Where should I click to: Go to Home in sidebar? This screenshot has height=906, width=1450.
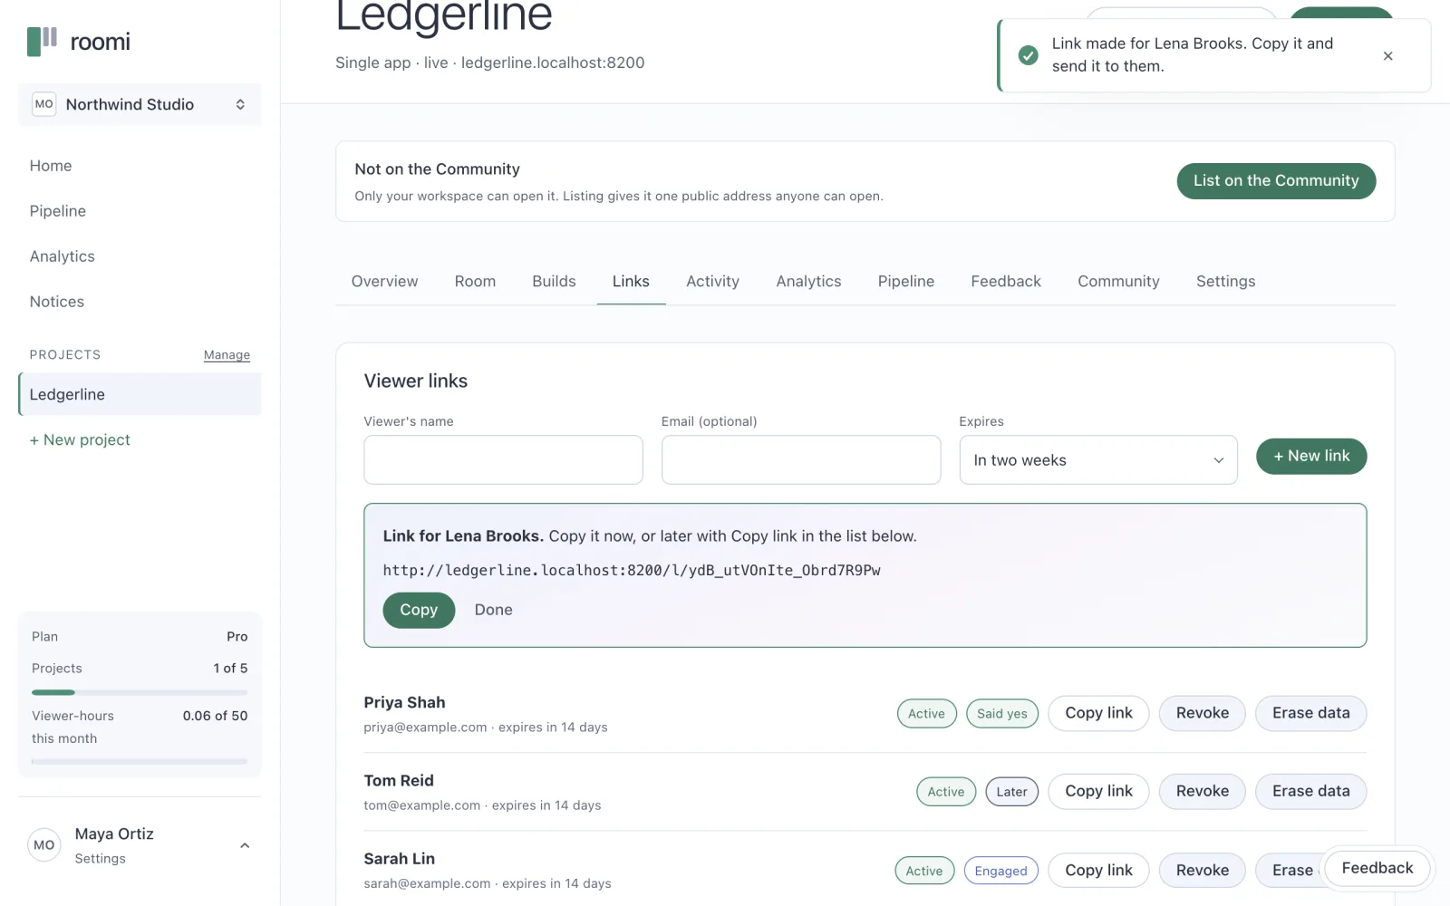coord(51,166)
